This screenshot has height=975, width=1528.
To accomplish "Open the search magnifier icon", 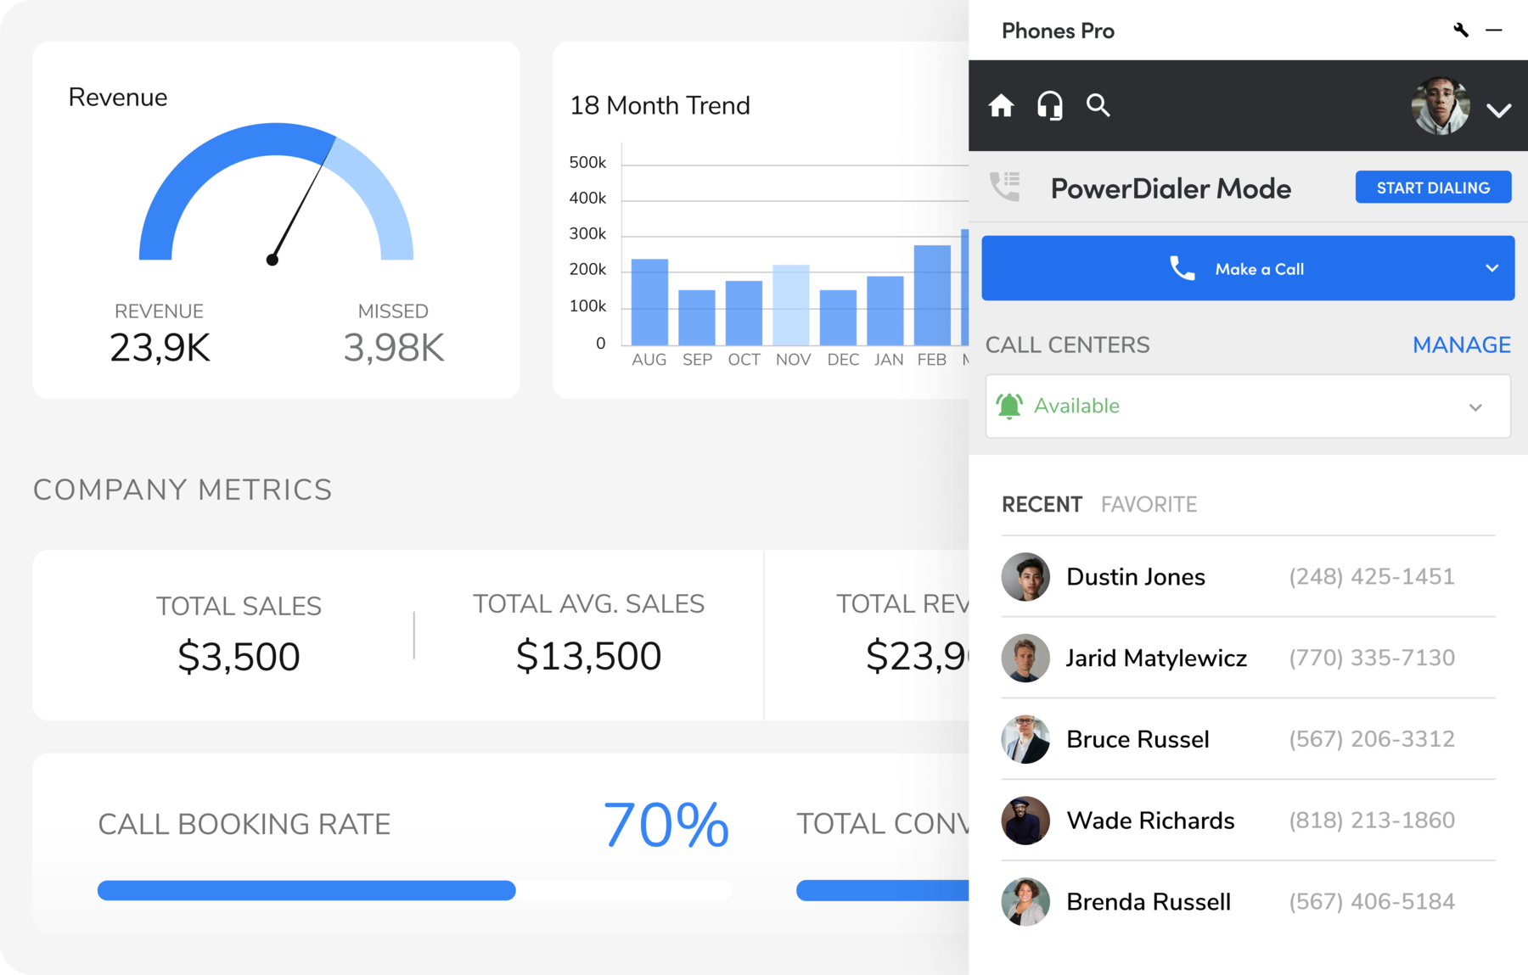I will (1098, 105).
